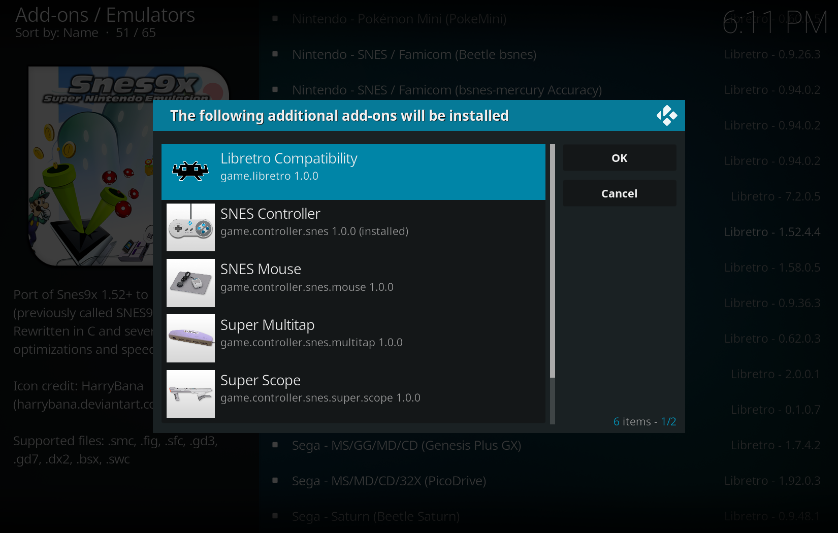Select the Super Multitap list entry

353,338
